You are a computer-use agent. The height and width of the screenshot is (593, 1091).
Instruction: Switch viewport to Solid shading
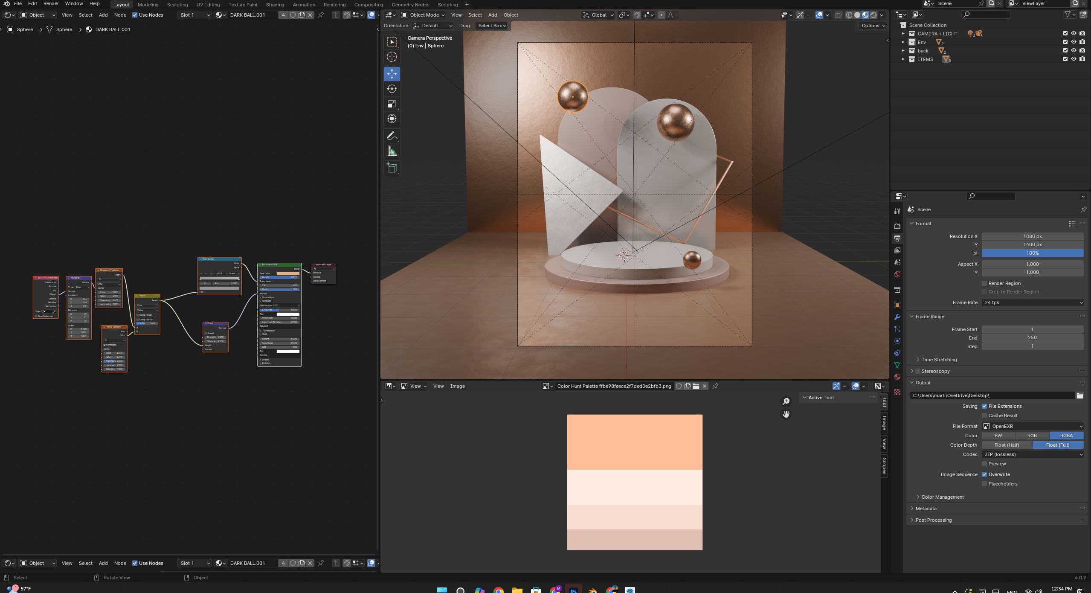click(x=857, y=15)
